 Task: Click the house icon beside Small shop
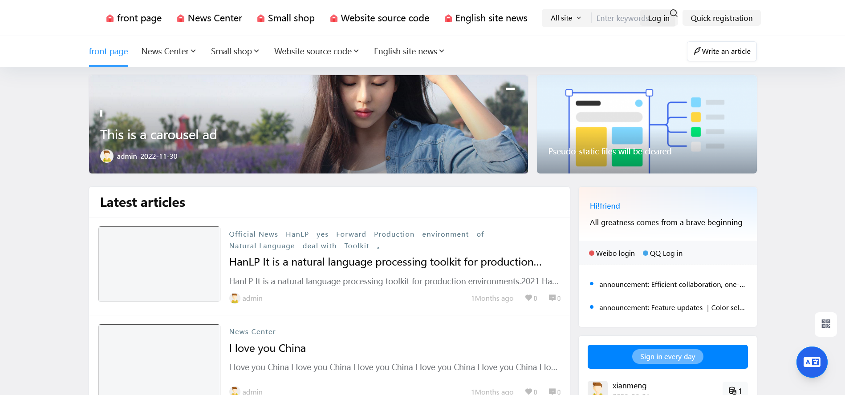click(x=261, y=18)
